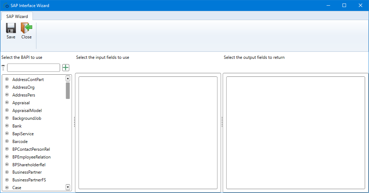Click the BAPI list scrollbar thumb
369x193 pixels.
point(68,91)
